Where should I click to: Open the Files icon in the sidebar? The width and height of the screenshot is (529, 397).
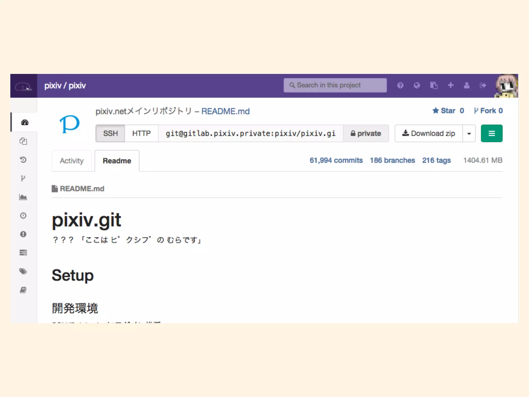coord(23,141)
